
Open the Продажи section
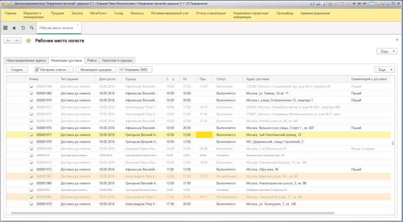(x=57, y=13)
